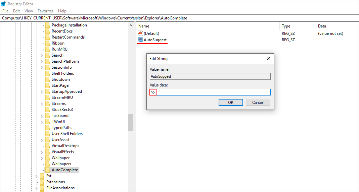Select the VisualEffects tree item
Screen dimensions: 359x192
click(x=63, y=152)
